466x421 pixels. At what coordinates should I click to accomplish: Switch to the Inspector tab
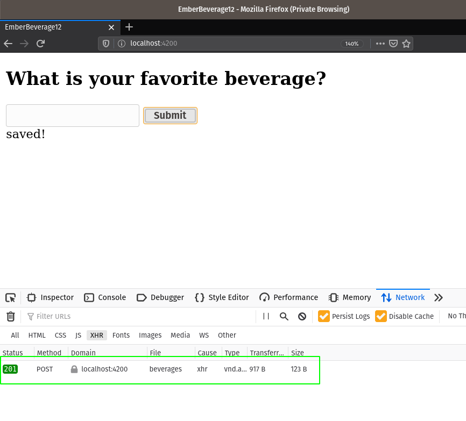[51, 297]
